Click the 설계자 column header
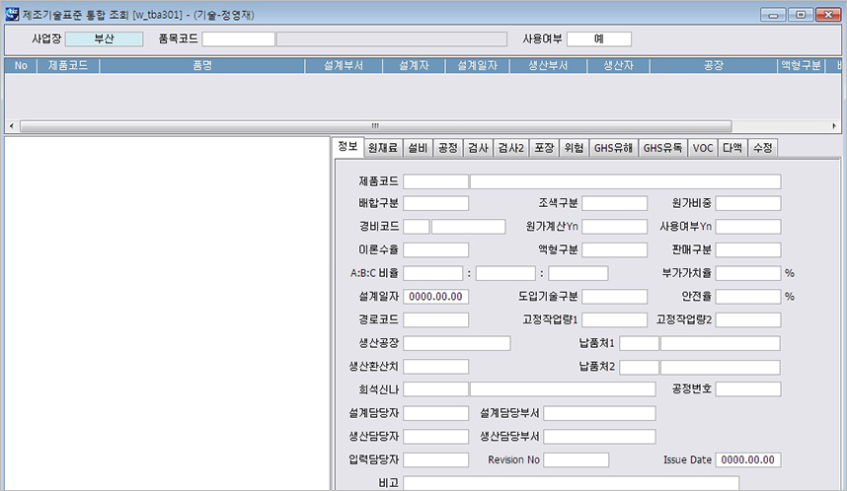 414,65
